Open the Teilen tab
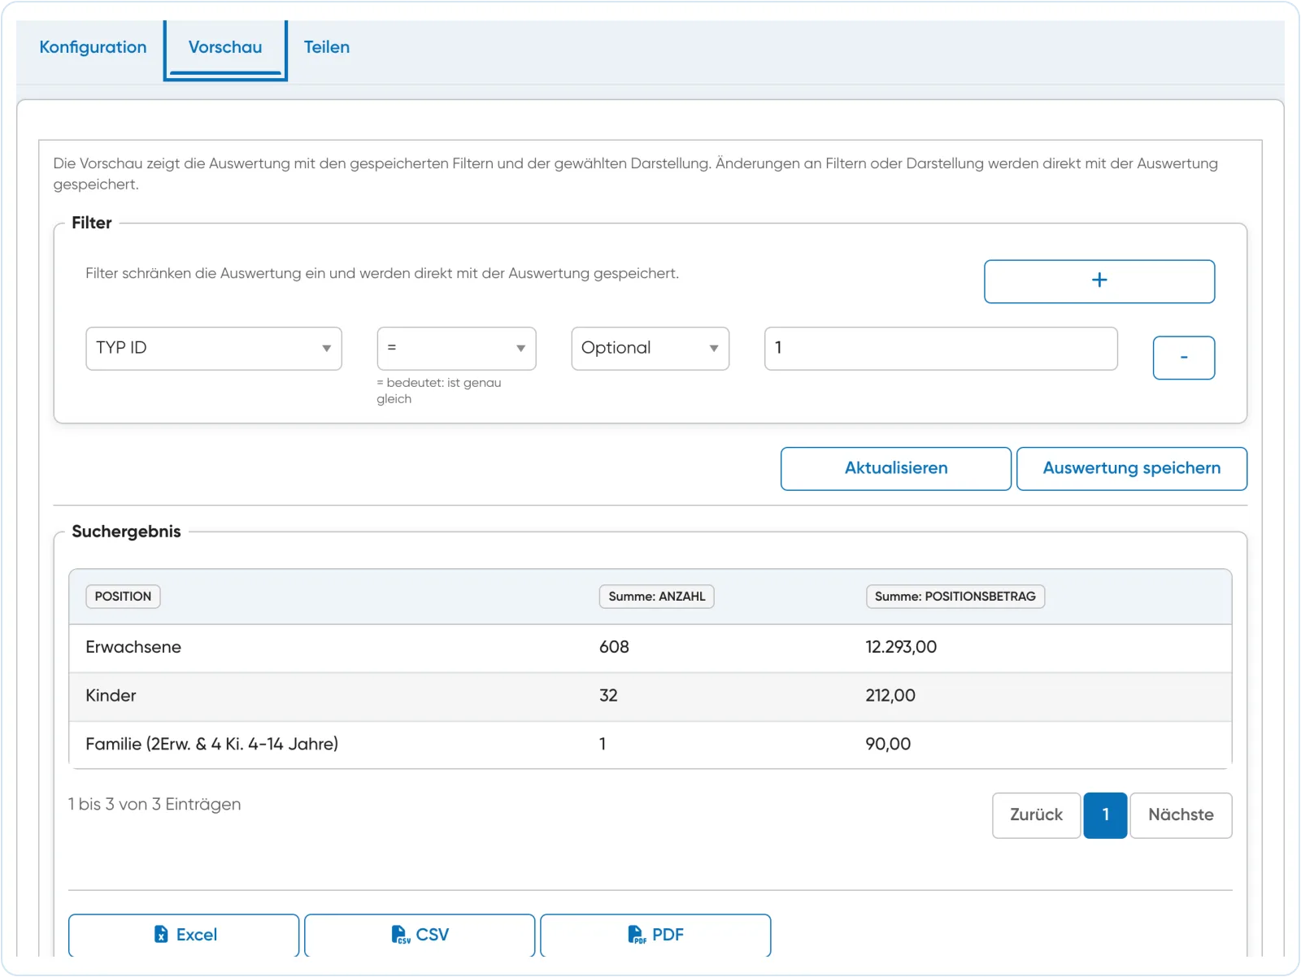 [327, 47]
